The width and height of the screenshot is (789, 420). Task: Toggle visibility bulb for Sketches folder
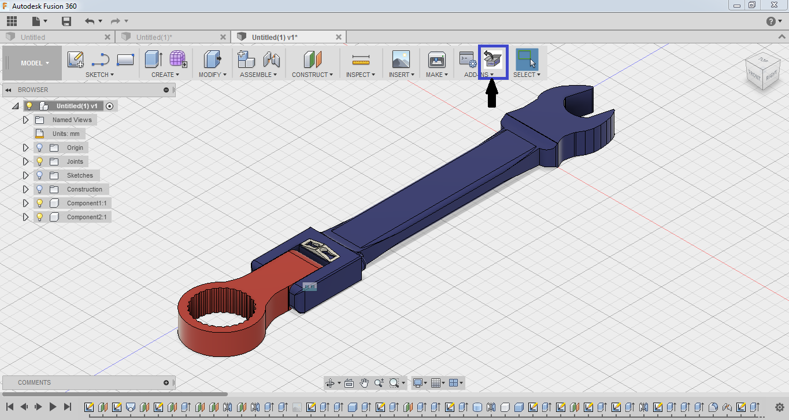pos(40,175)
